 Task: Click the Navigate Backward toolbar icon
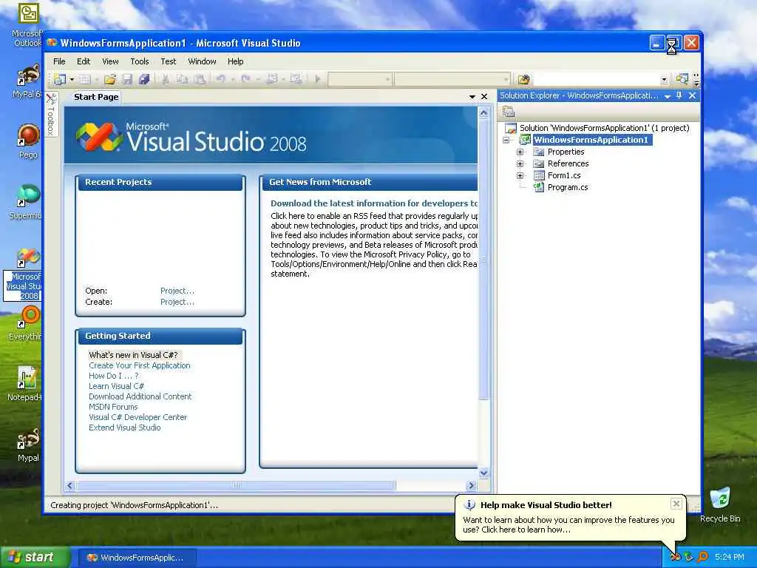point(272,79)
